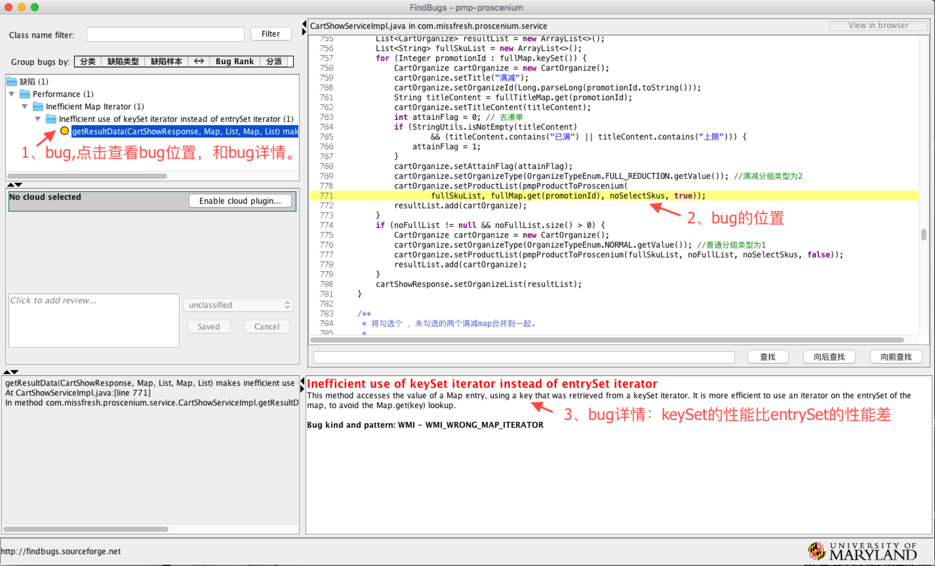Viewport: 935px width, 566px height.
Task: Select the Bug Rank tab
Action: [235, 61]
